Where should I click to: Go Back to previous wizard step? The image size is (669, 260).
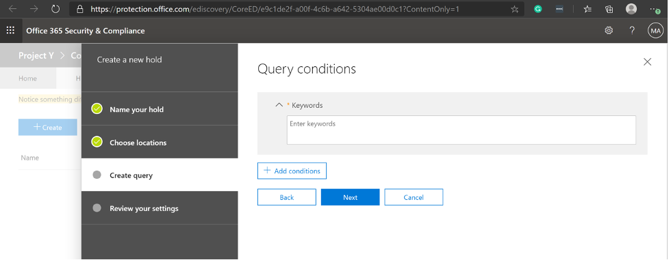287,197
